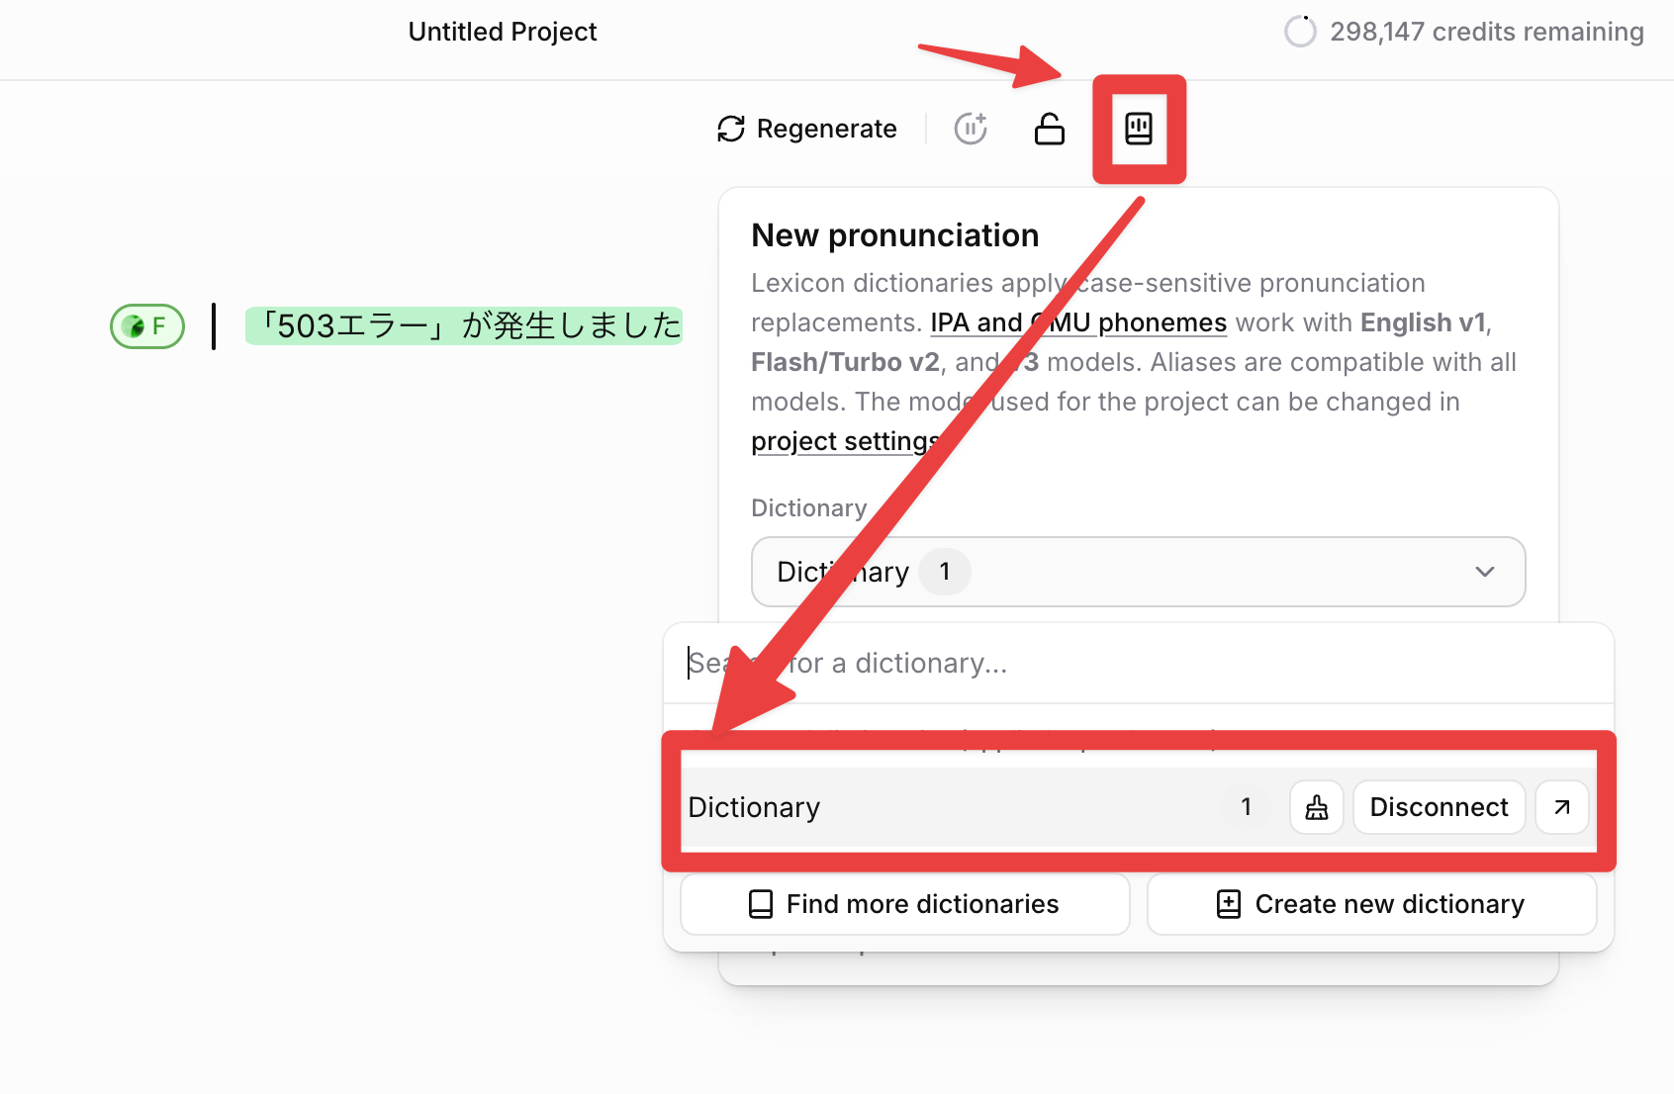Select the highlighted 503エラー paragraph text
This screenshot has height=1094, width=1674.
[464, 326]
